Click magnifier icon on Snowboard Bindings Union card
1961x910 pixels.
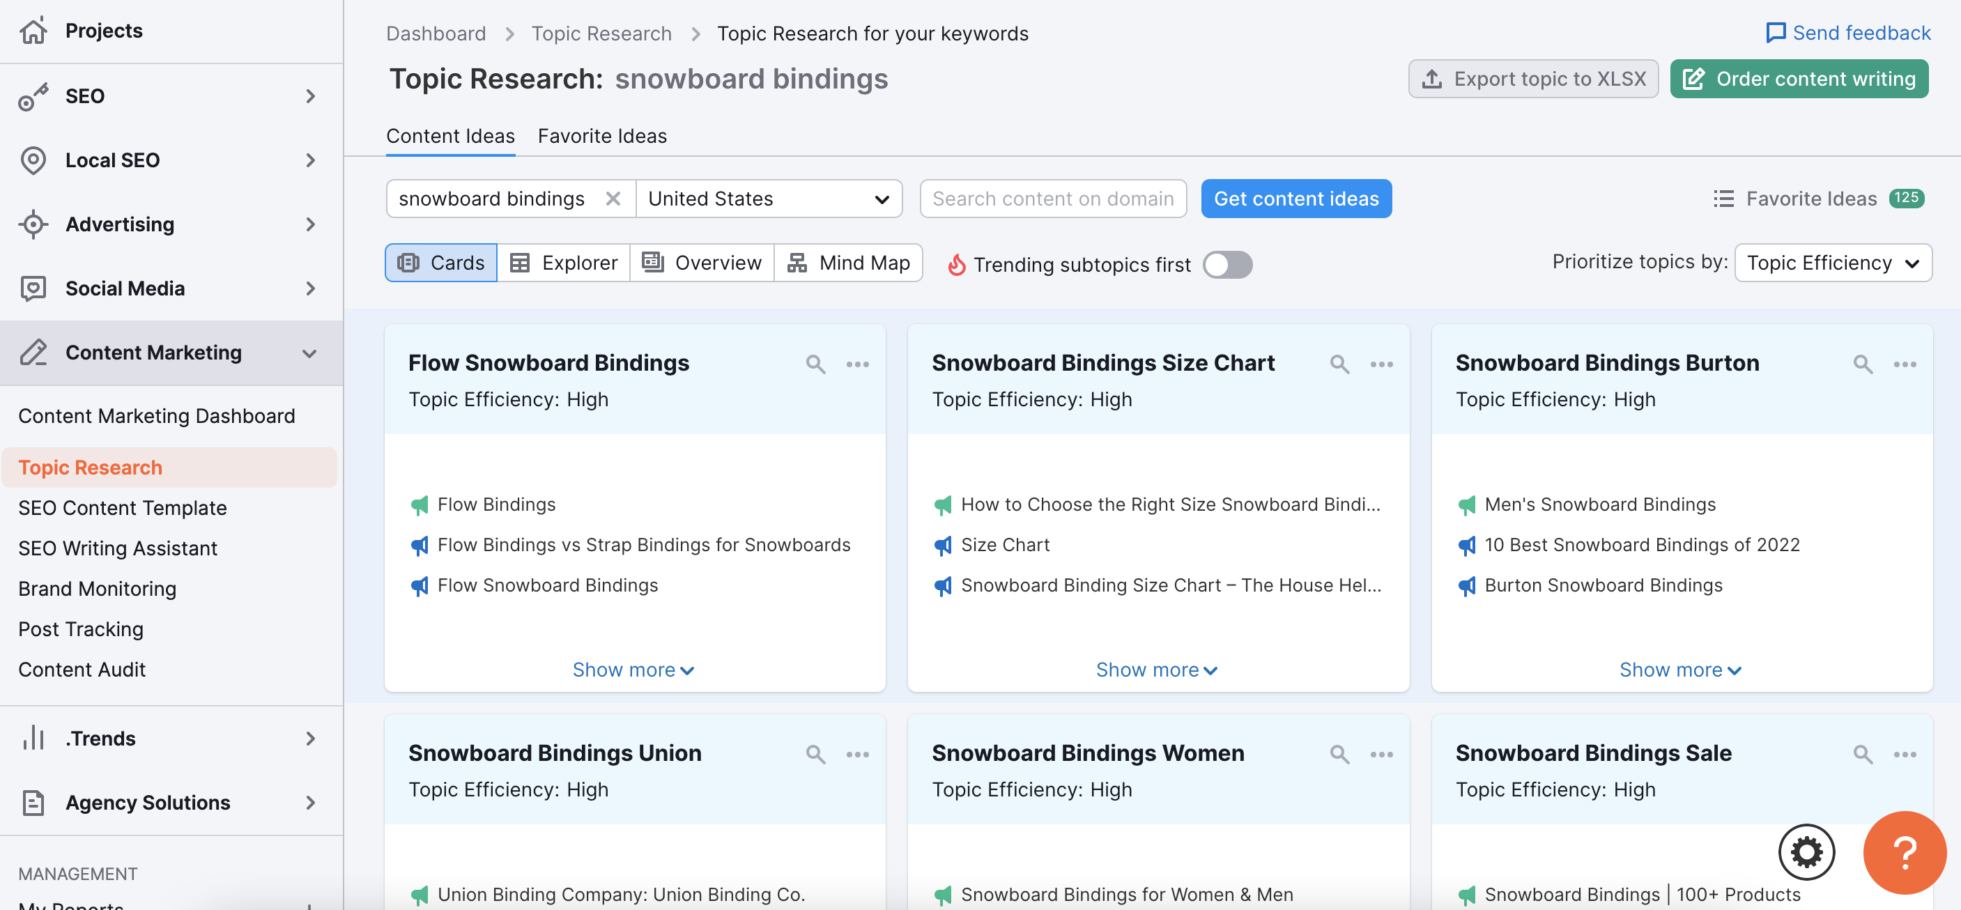tap(815, 754)
